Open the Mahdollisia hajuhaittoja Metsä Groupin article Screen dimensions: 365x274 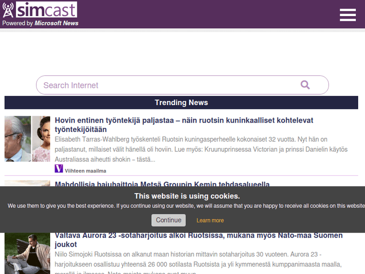pos(162,184)
